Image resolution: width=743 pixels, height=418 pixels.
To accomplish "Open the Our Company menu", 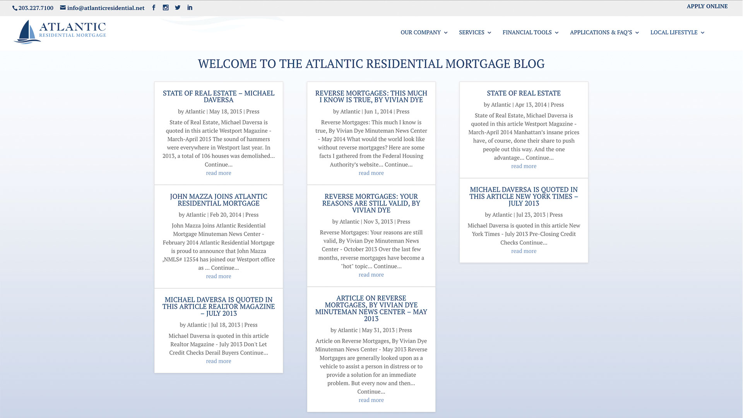I will tap(421, 33).
